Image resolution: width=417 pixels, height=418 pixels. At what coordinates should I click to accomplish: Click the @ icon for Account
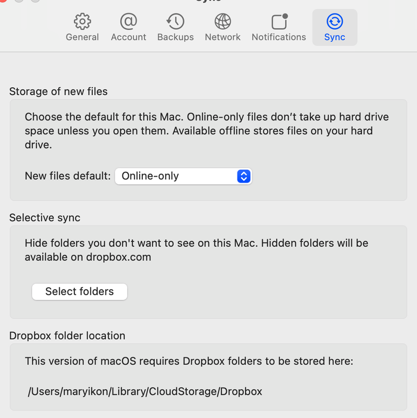click(128, 21)
